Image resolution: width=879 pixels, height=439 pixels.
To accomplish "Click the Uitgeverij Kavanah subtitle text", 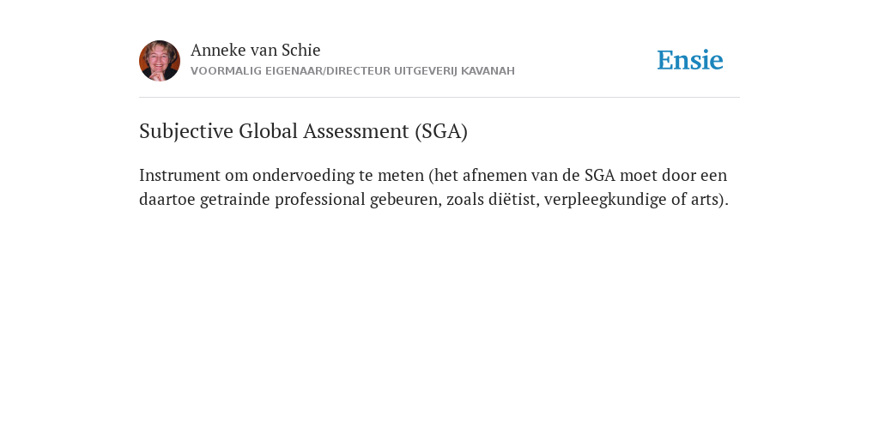I will point(353,71).
